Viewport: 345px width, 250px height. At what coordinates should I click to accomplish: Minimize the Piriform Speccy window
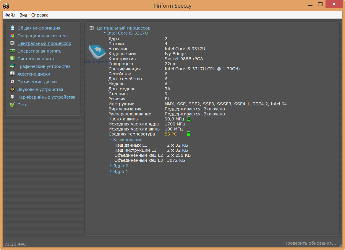coord(310,5)
